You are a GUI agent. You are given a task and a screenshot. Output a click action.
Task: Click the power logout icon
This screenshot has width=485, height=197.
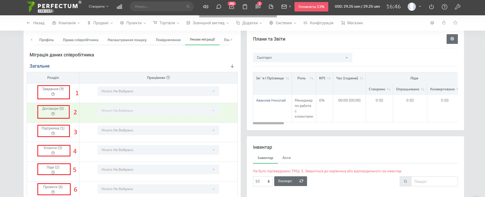coord(431,7)
